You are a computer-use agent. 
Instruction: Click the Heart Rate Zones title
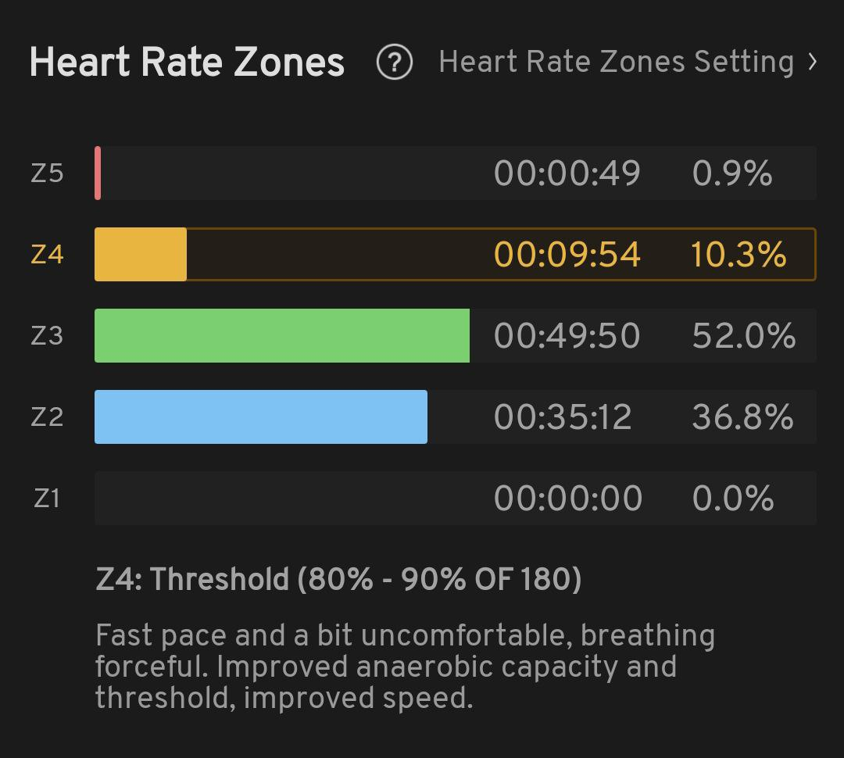click(x=187, y=63)
